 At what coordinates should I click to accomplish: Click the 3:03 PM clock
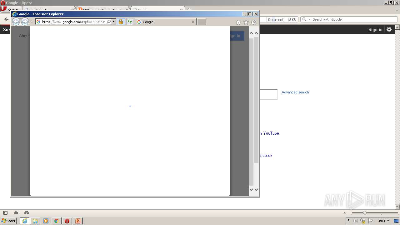coord(384,221)
